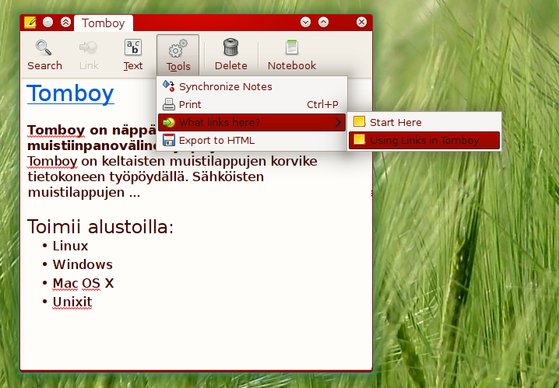559x388 pixels.
Task: Click the text 'tietokoneen työpöydällä. Sähköisten'
Action: coord(146,177)
